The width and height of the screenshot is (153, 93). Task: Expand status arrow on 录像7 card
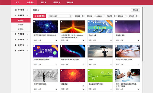click(x=111, y=65)
